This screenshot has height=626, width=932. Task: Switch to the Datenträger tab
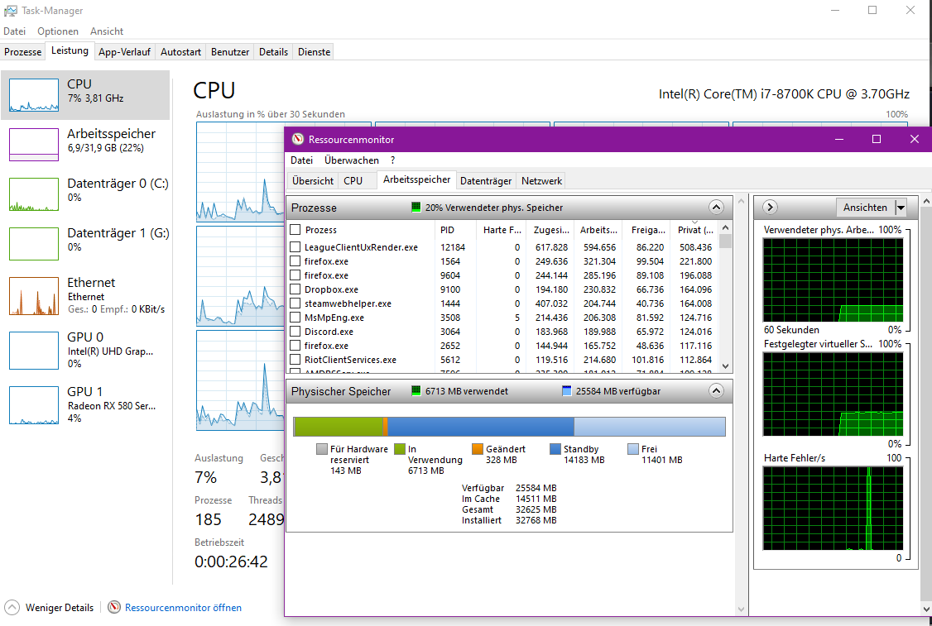tap(488, 180)
